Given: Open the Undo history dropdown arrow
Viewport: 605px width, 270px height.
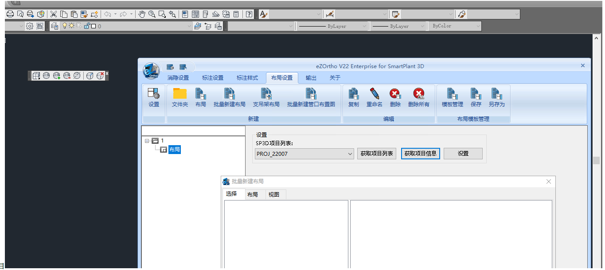Looking at the screenshot, I should click(115, 14).
